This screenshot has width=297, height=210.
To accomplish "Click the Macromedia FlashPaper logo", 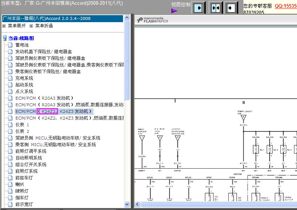I will click(153, 20).
